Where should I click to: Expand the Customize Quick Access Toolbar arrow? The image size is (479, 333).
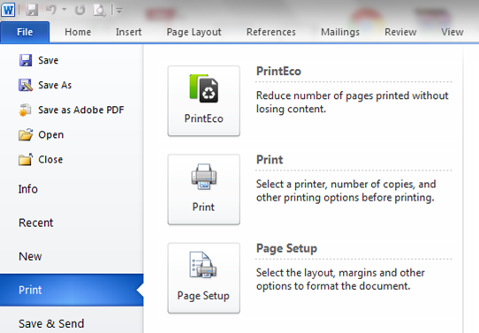point(119,11)
